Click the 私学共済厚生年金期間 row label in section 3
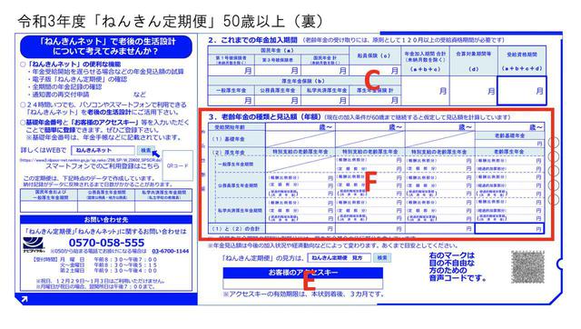 [239, 210]
